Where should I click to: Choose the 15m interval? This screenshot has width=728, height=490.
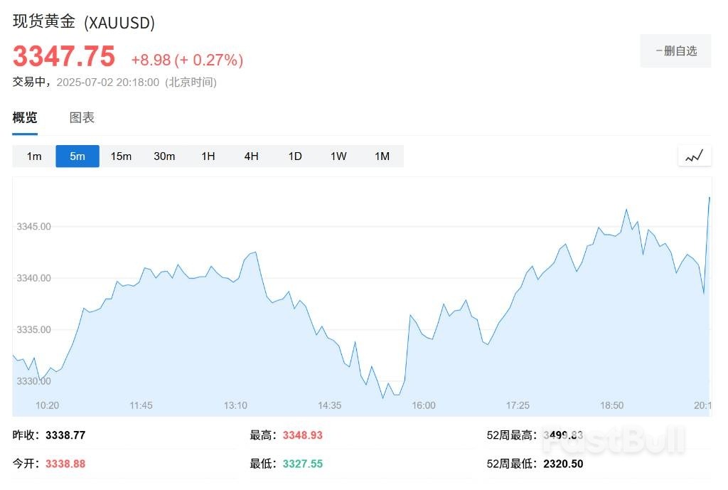pos(121,156)
